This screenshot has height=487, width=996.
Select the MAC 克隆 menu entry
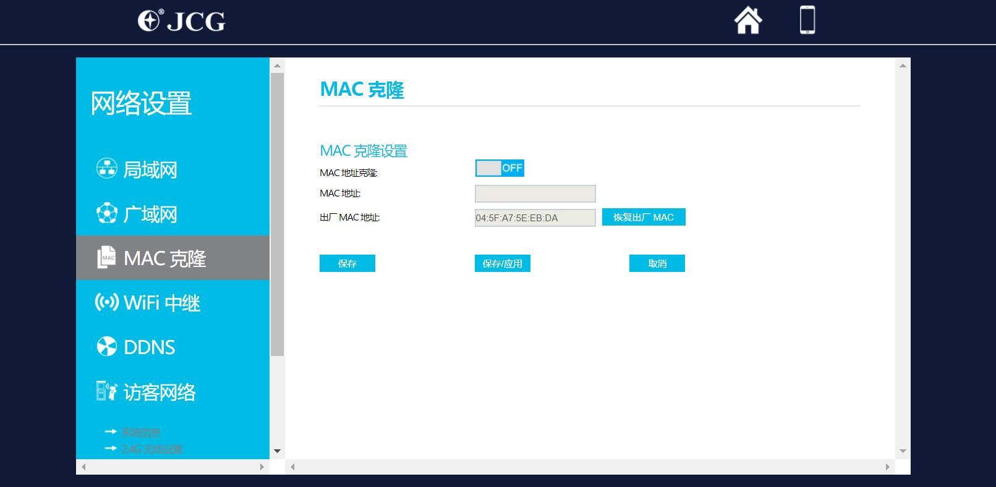173,258
